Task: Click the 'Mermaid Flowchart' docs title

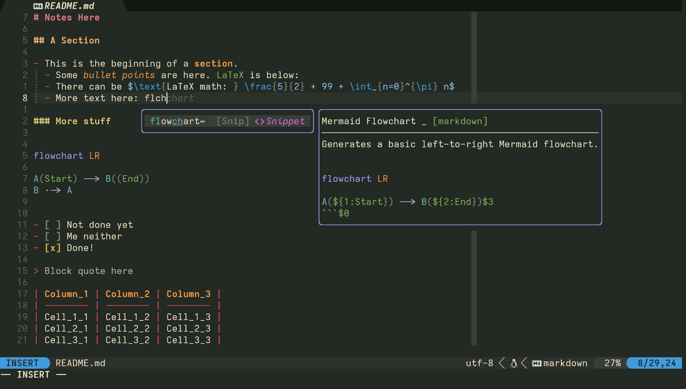Action: pyautogui.click(x=368, y=121)
